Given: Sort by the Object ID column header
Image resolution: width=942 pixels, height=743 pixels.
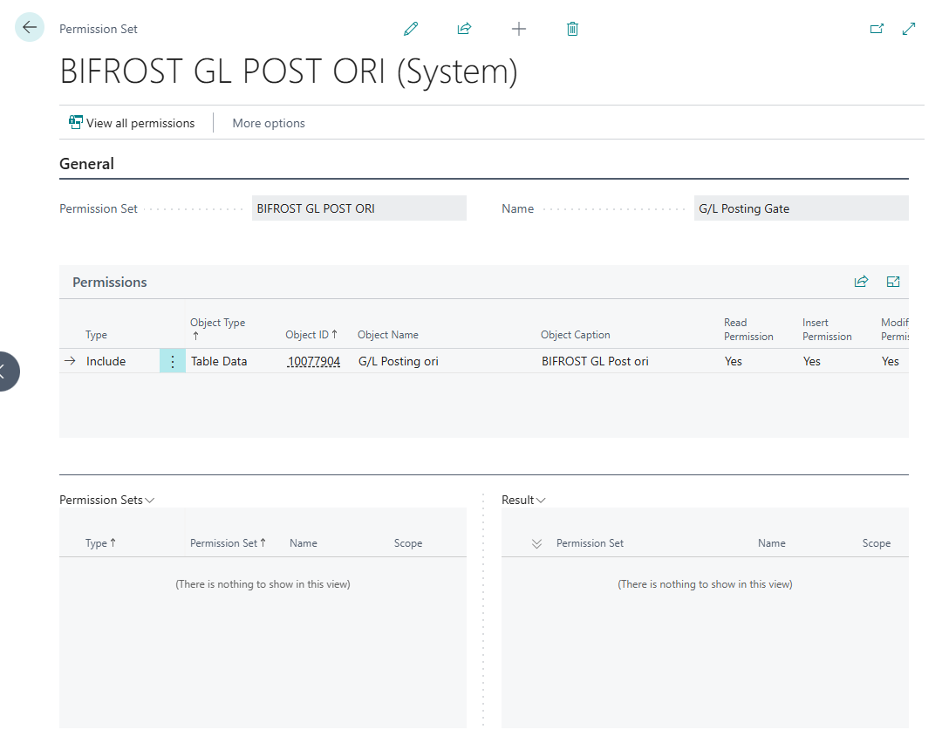Looking at the screenshot, I should pyautogui.click(x=311, y=335).
